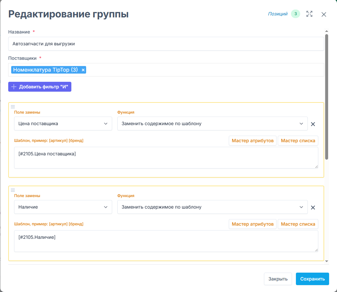The height and width of the screenshot is (292, 337).
Task: Open Мастер списка for the availability rule
Action: [298, 224]
